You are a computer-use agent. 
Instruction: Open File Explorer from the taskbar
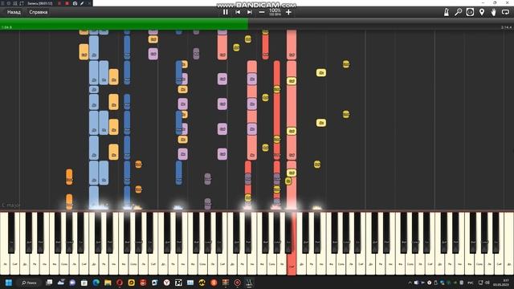pos(108,283)
